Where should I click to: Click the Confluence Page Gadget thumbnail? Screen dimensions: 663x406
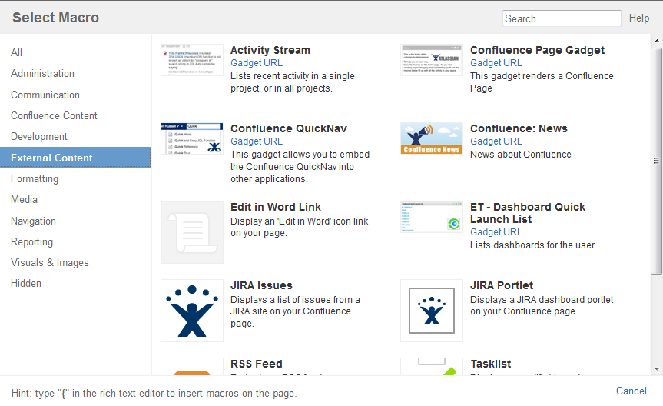(x=432, y=60)
